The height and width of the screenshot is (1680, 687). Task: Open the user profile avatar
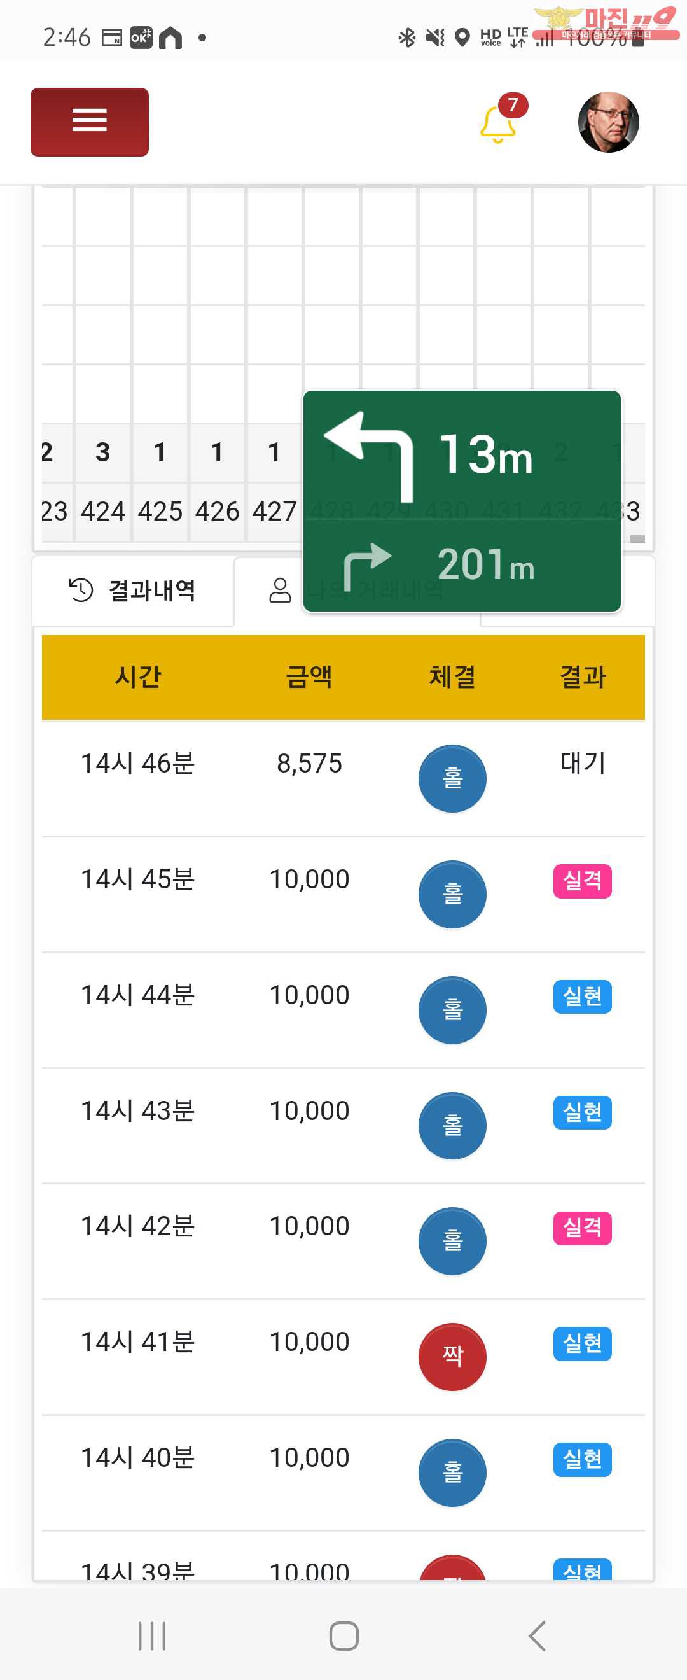[x=608, y=122]
